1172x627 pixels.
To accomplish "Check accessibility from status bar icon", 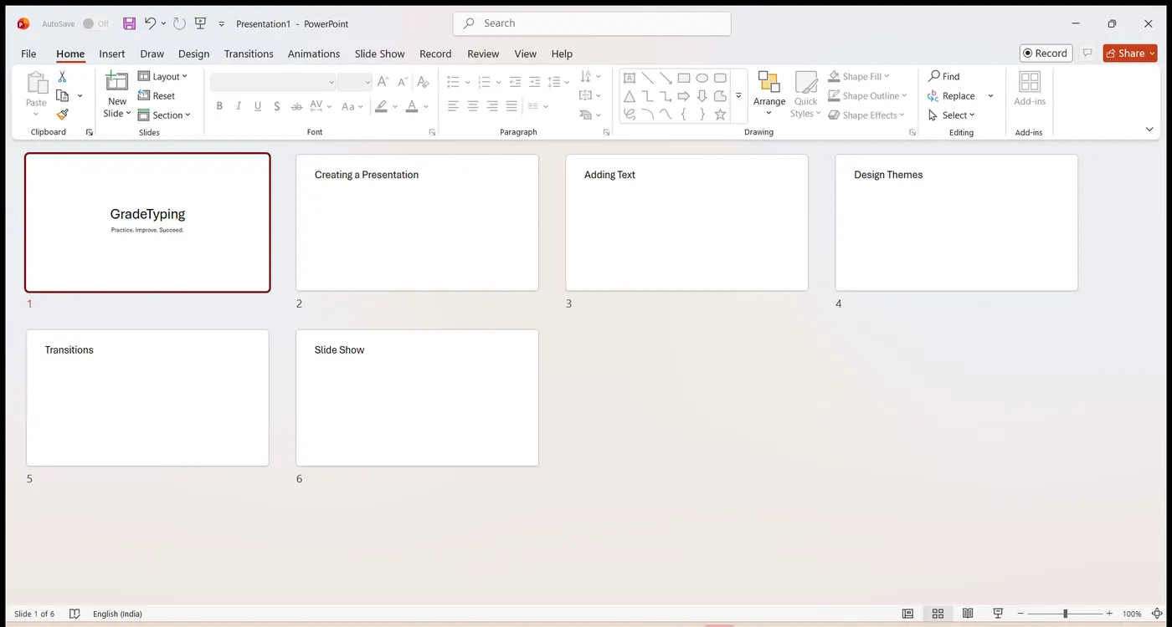I will pyautogui.click(x=75, y=614).
